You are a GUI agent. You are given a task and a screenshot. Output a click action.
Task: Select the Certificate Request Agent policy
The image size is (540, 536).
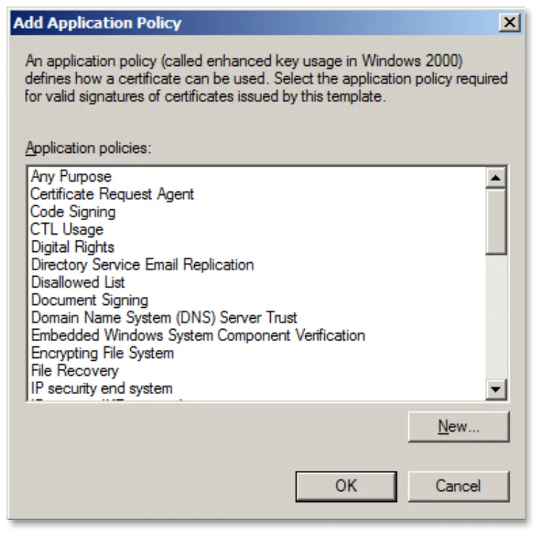coord(112,194)
